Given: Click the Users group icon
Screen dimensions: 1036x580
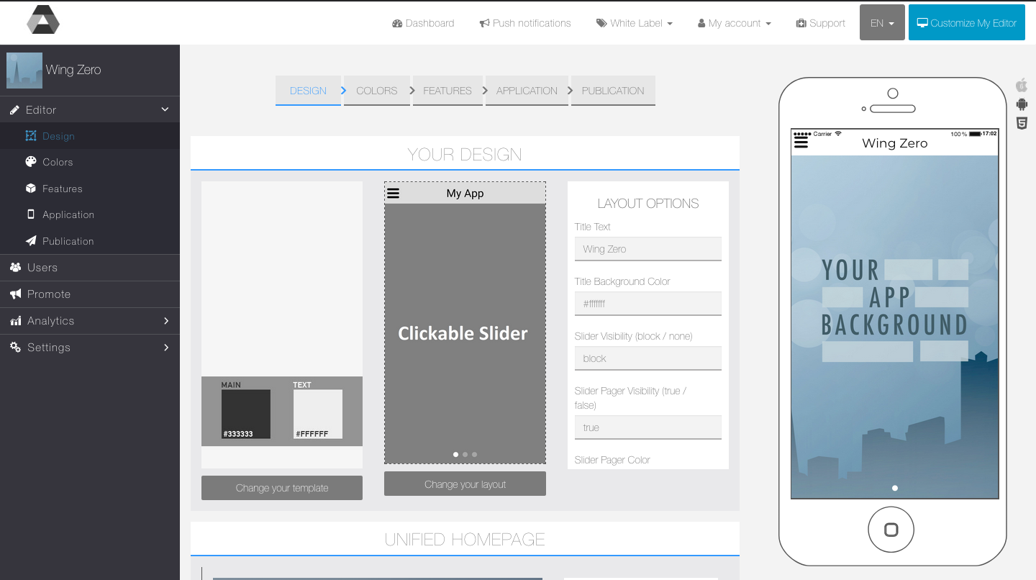Looking at the screenshot, I should [x=15, y=267].
